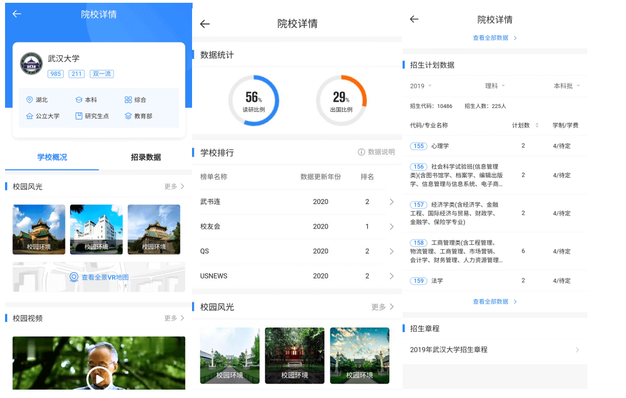Expand the 校友会 ranking row chevron

(x=391, y=227)
